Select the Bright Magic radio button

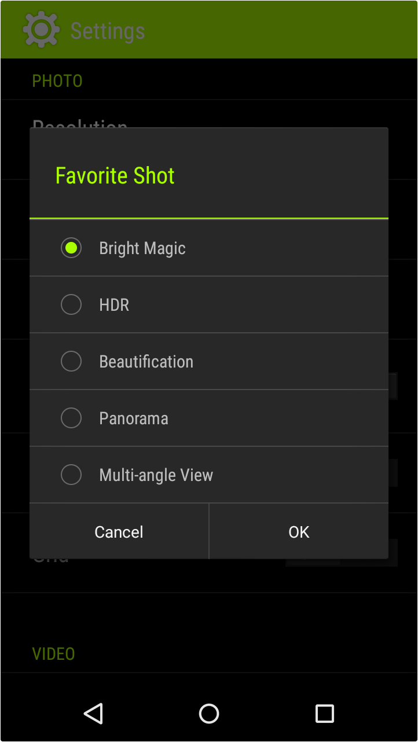coord(71,248)
